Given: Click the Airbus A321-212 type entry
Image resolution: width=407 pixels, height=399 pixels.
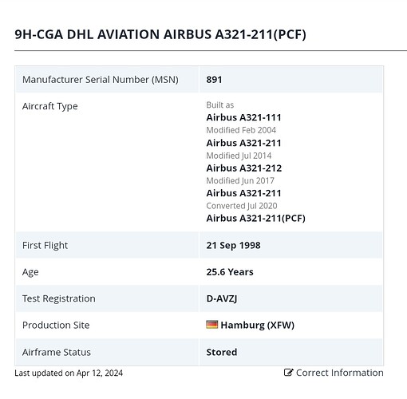Looking at the screenshot, I should coord(244,168).
